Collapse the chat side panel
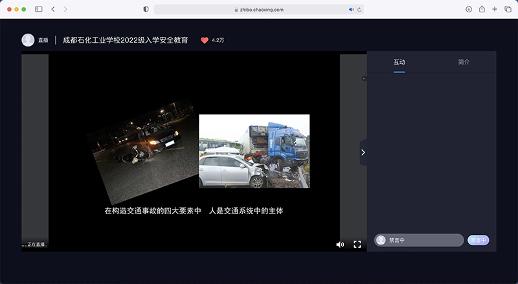518x284 pixels. [363, 152]
